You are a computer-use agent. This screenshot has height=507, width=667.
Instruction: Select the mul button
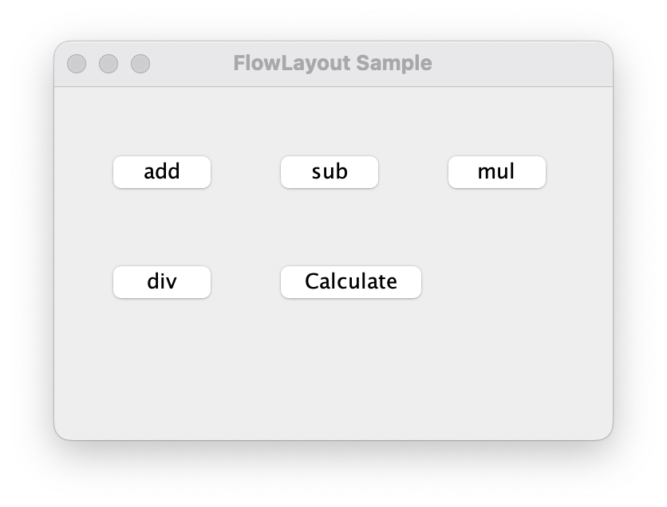click(x=496, y=172)
